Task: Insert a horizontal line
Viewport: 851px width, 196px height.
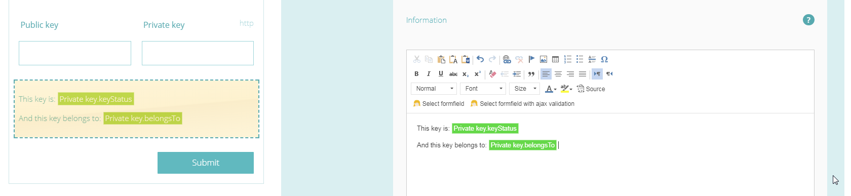Action: [592, 59]
